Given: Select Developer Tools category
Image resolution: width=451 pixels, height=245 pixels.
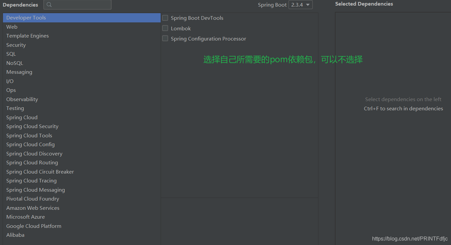Looking at the screenshot, I should click(x=81, y=18).
